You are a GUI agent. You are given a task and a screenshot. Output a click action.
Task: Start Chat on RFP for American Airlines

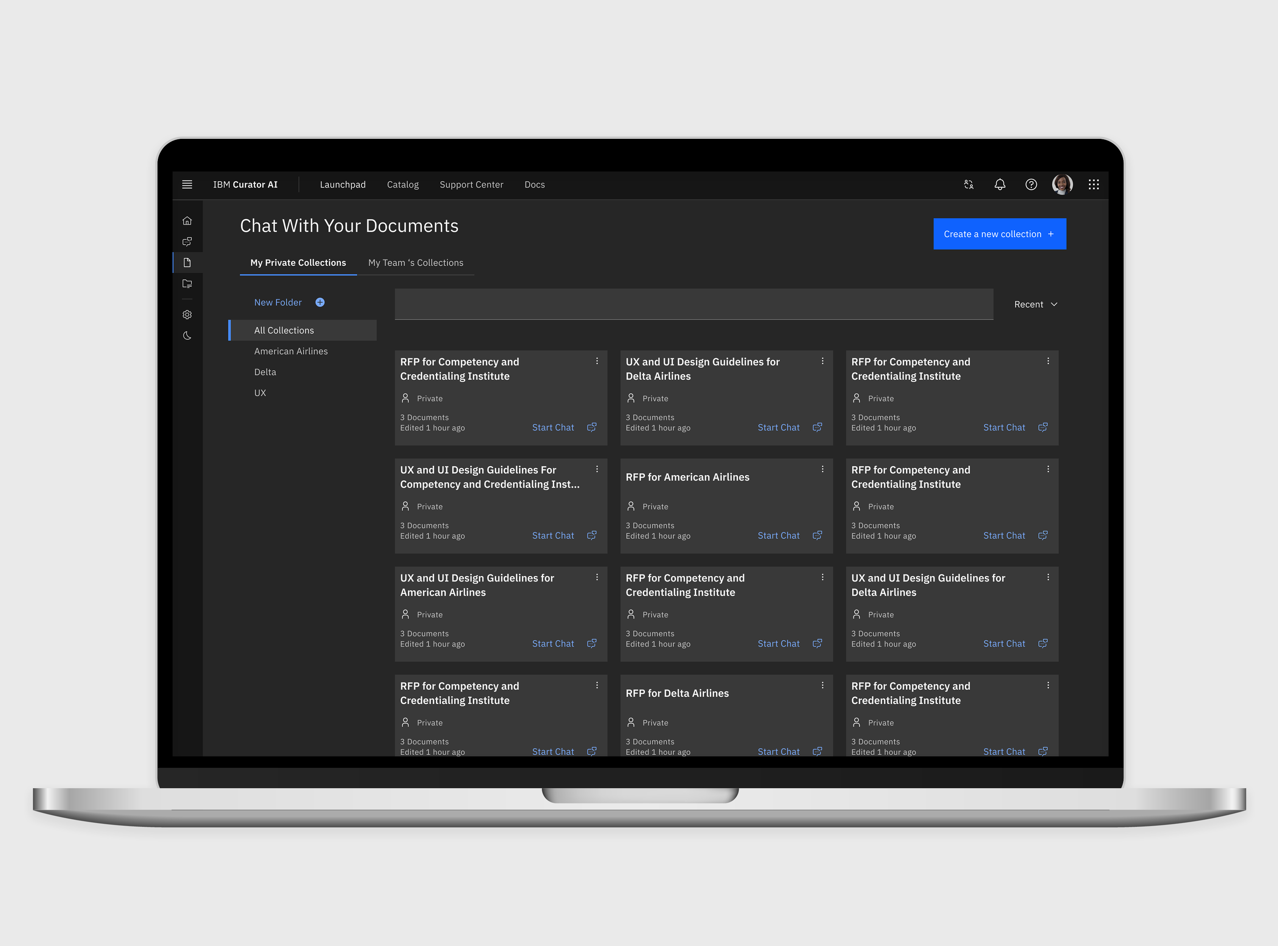click(778, 535)
